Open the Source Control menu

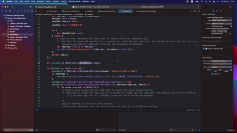(74, 1)
